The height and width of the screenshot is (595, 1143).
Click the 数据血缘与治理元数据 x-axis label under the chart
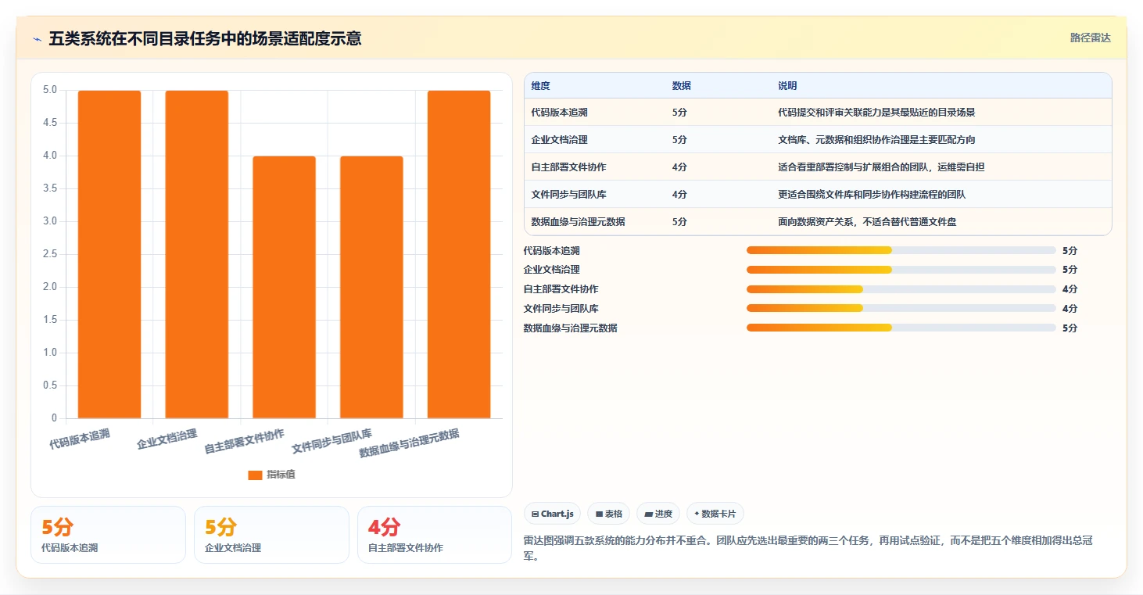coord(409,443)
